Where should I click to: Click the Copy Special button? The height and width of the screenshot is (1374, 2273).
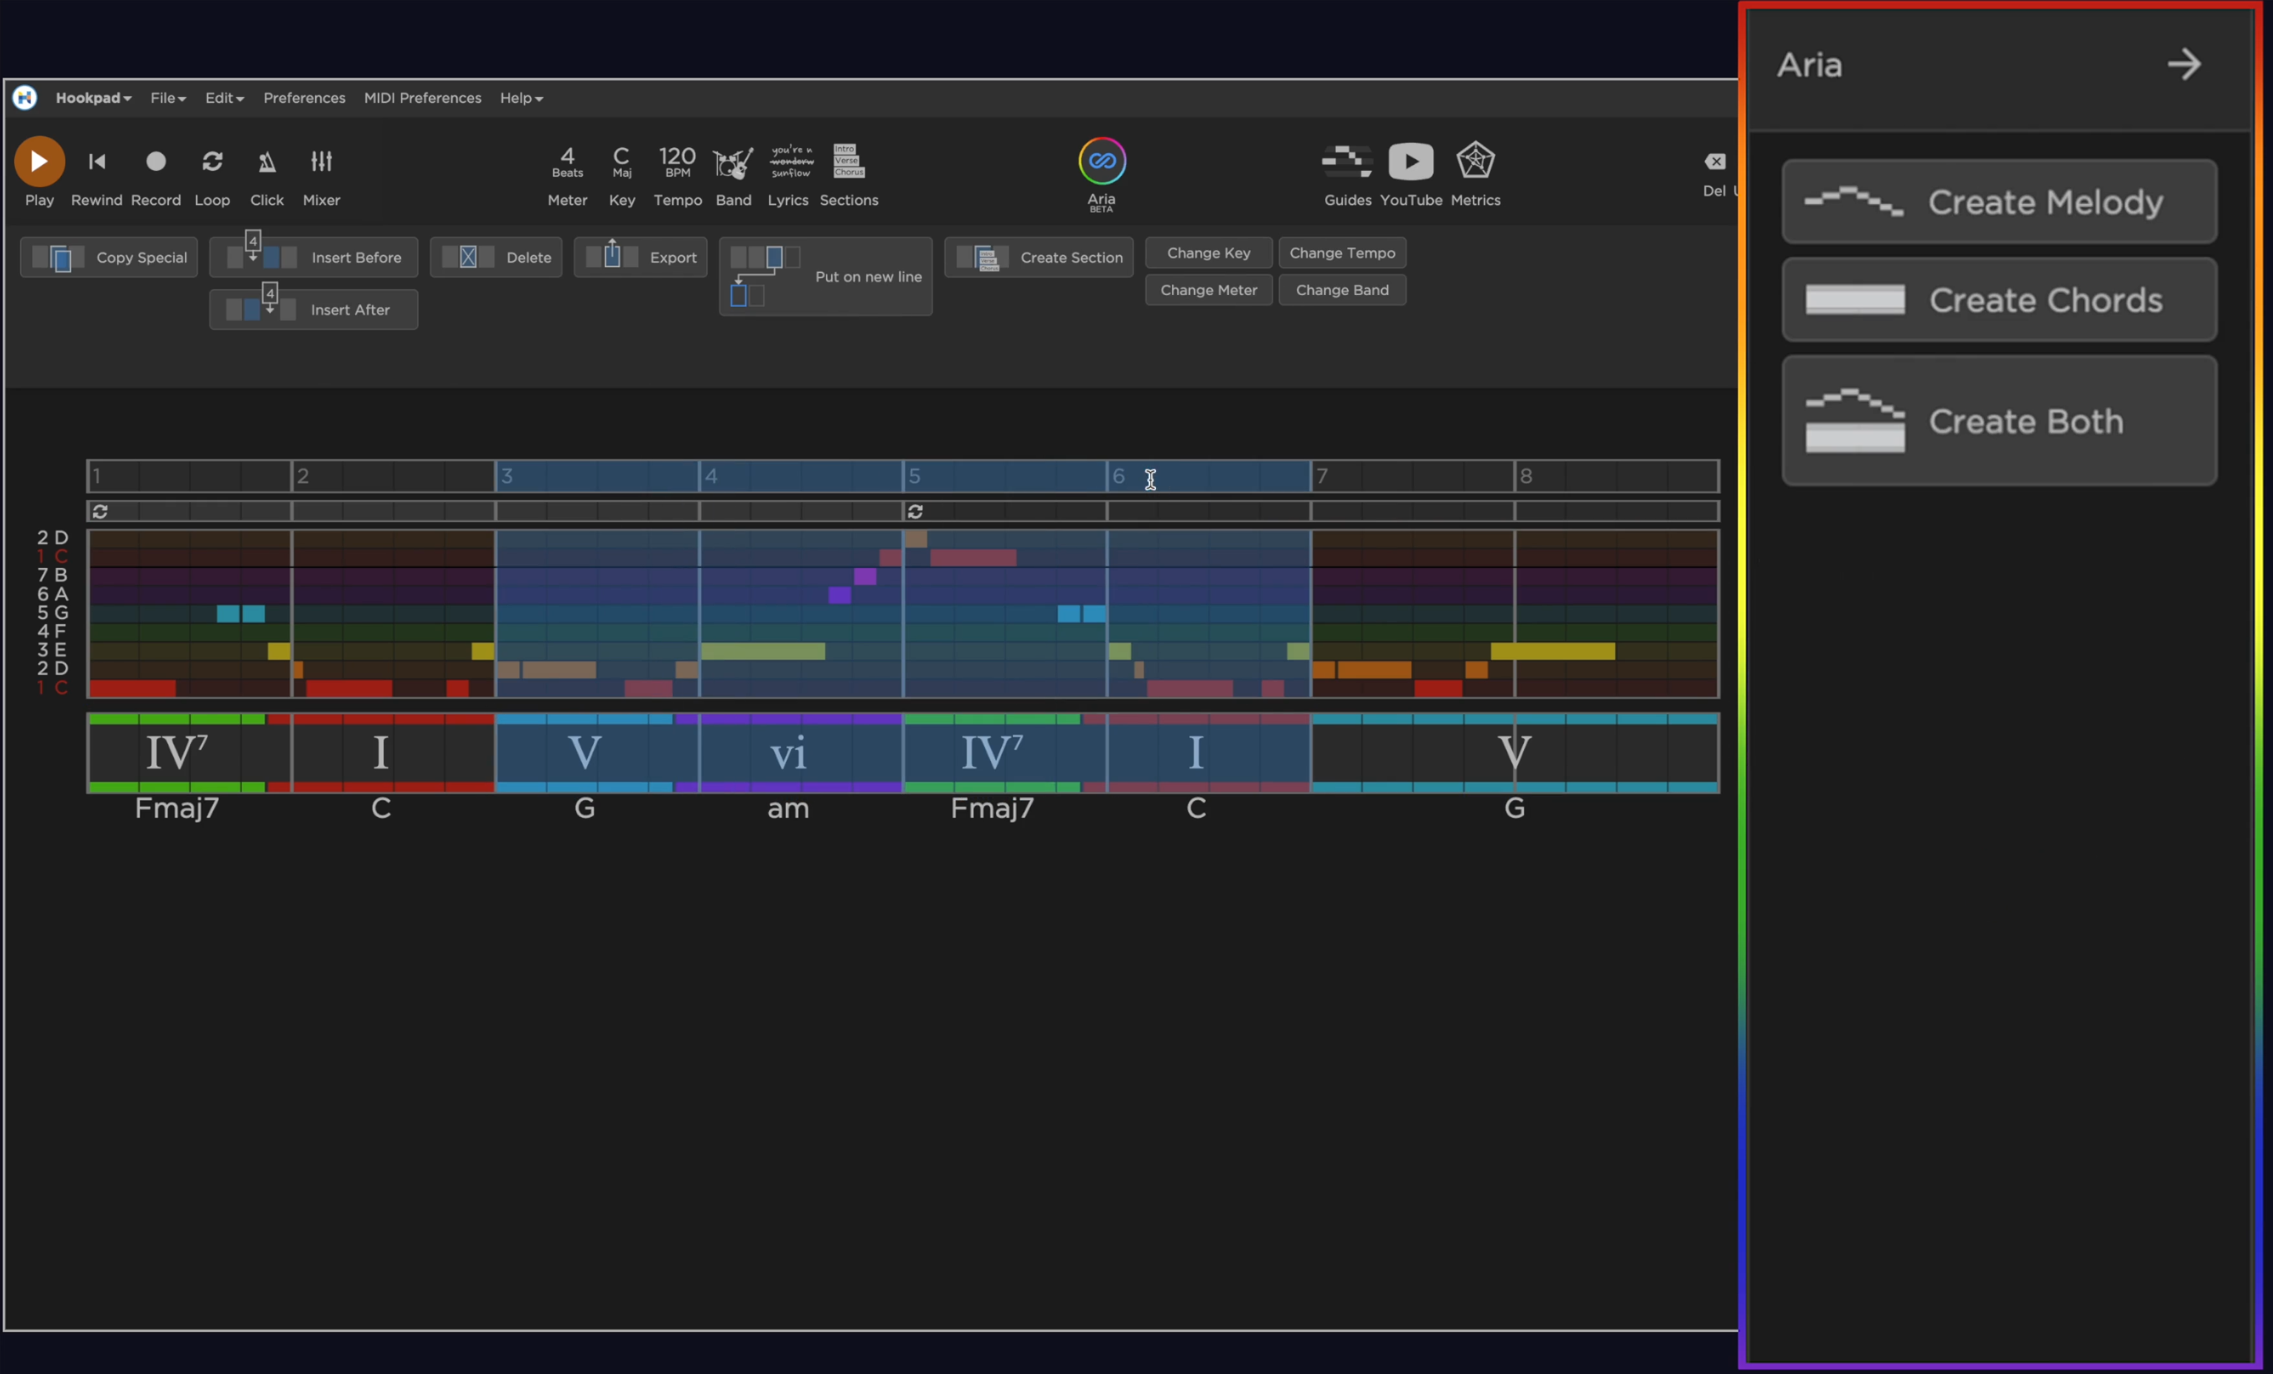coord(109,257)
